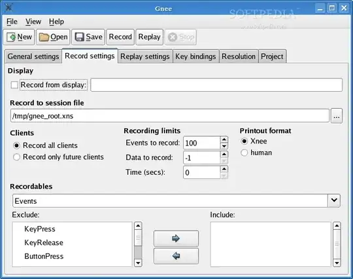Screen dimensions: 353x279
Task: Go to the Resolution tab
Action: 239,56
